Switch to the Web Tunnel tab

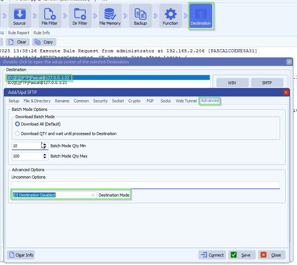click(x=186, y=101)
